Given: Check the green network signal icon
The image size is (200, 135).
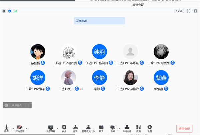Looking at the screenshot, I should pos(15,11).
